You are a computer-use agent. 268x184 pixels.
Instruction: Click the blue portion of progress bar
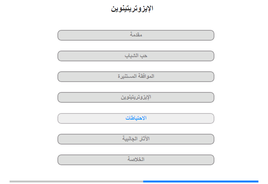201,181
